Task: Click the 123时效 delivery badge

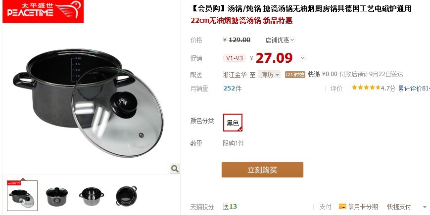Action: point(295,75)
